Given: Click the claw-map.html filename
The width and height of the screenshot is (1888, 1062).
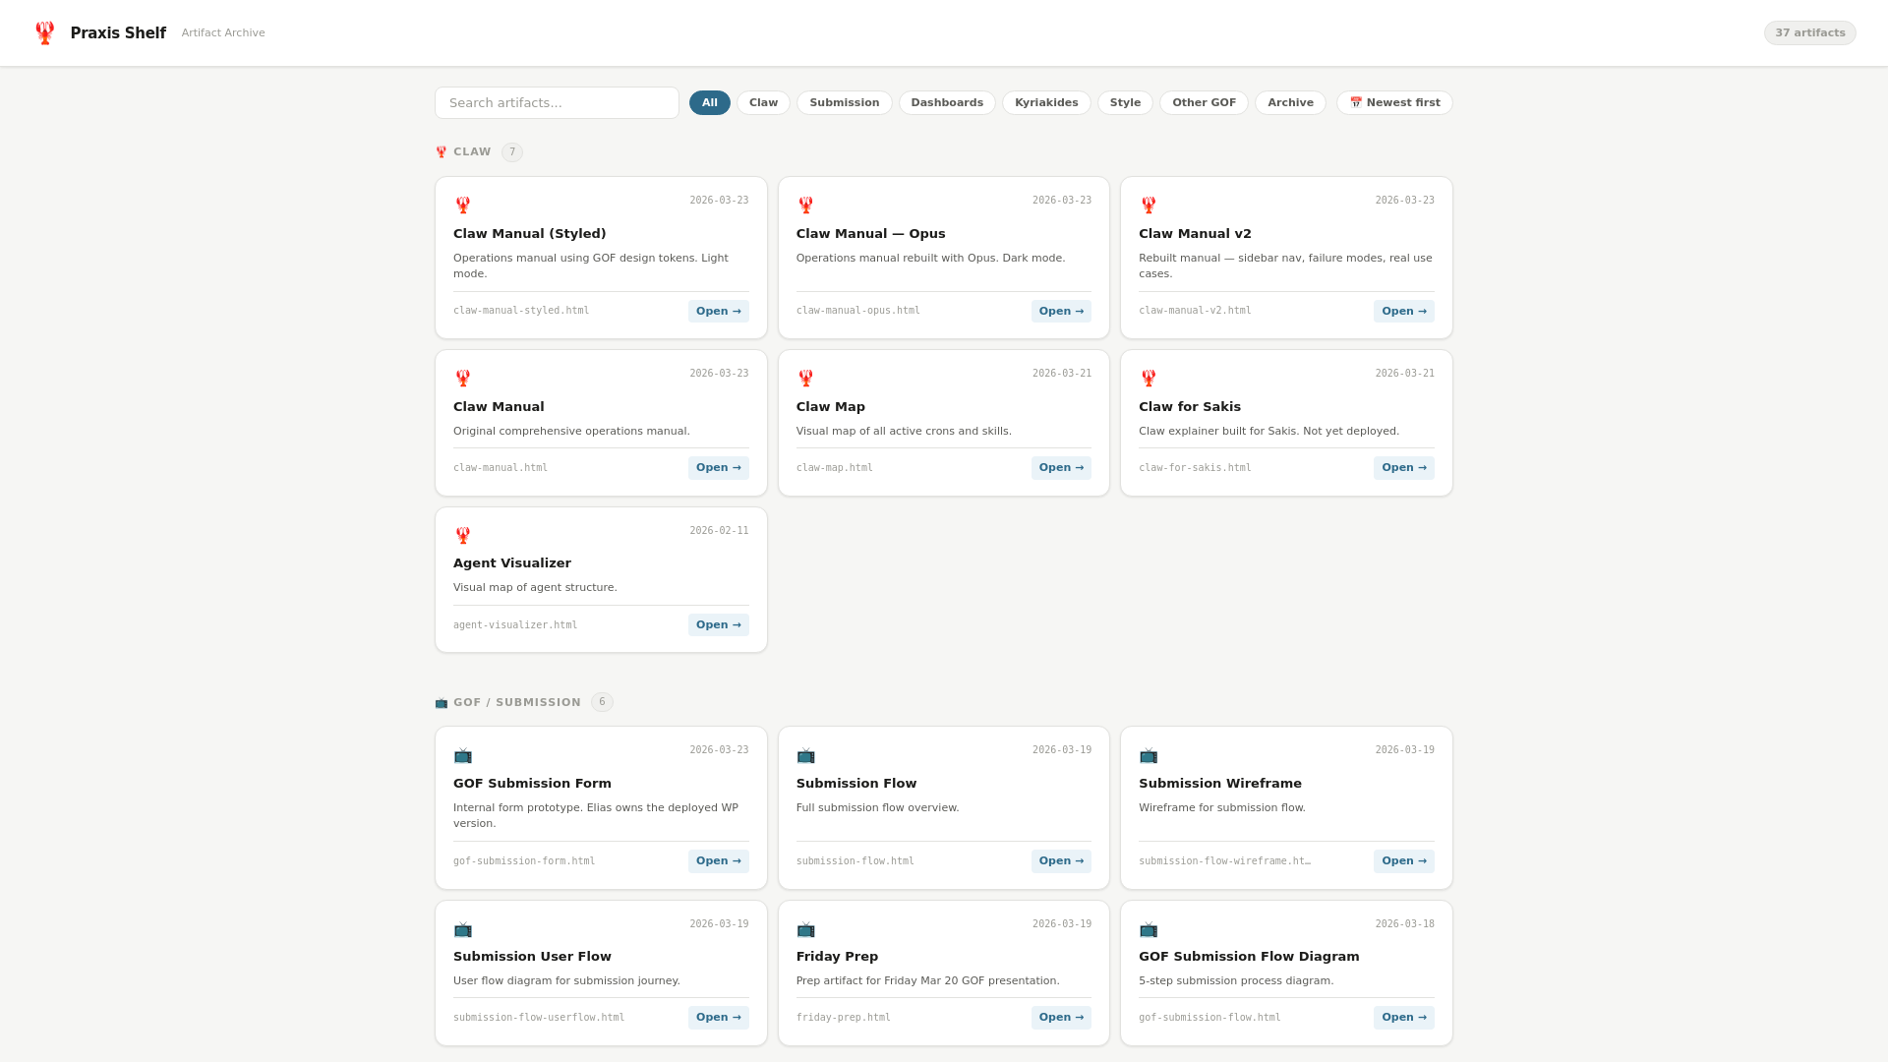Looking at the screenshot, I should (x=835, y=468).
